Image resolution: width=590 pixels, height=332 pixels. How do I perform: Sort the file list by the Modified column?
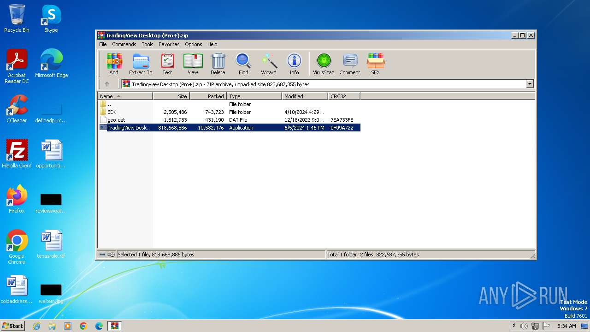[305, 96]
